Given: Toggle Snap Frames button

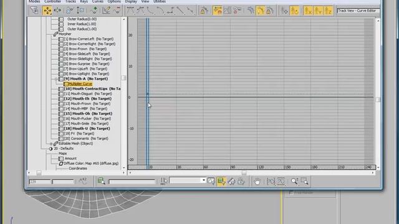Looking at the screenshot, I should pos(218,11).
